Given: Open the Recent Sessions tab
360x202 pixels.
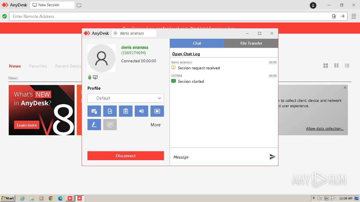Looking at the screenshot, I should [x=68, y=66].
